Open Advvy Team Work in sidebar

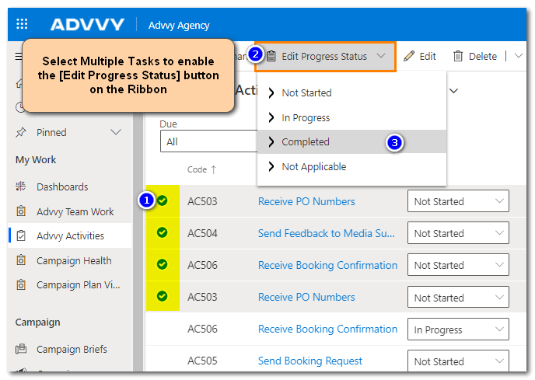pos(75,211)
